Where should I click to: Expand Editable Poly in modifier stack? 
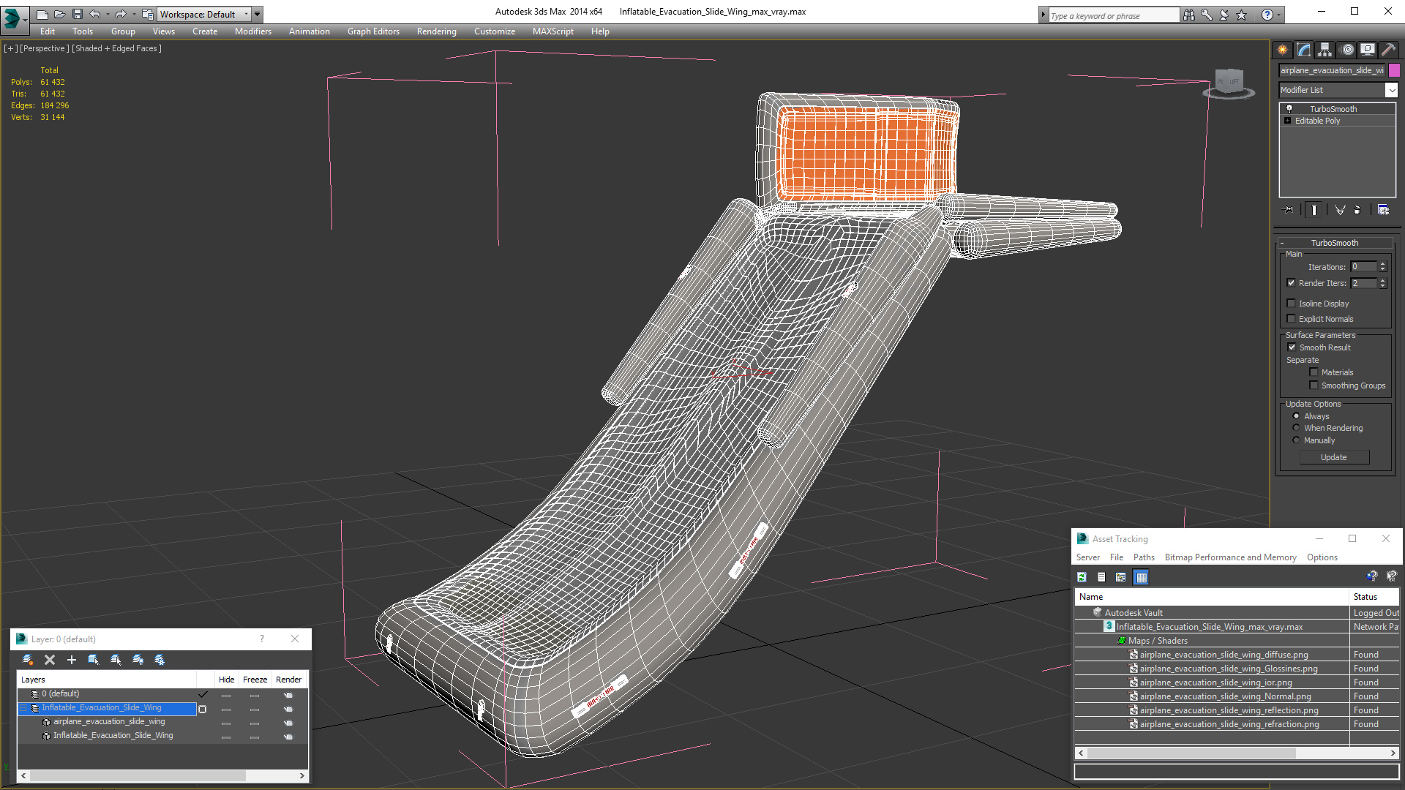click(x=1287, y=121)
